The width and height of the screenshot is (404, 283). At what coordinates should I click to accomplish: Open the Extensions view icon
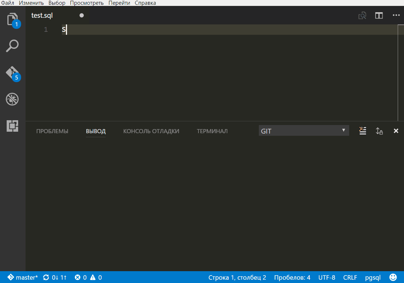coord(13,126)
